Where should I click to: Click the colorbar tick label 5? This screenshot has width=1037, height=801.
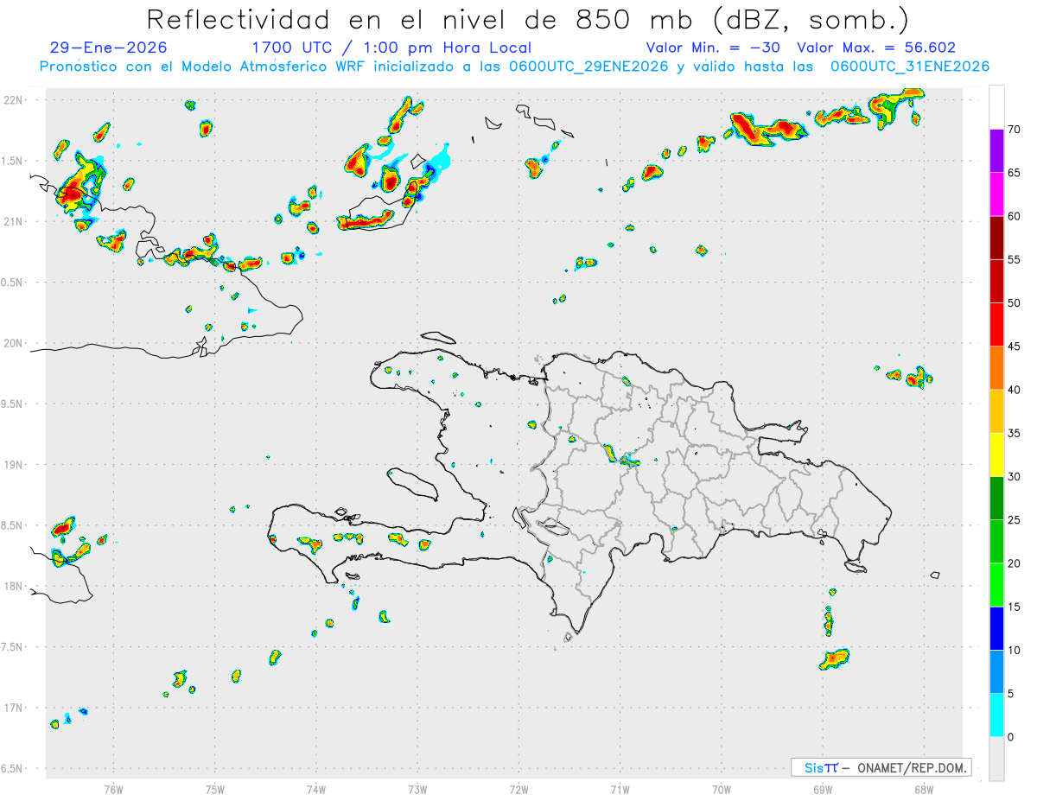click(1010, 693)
